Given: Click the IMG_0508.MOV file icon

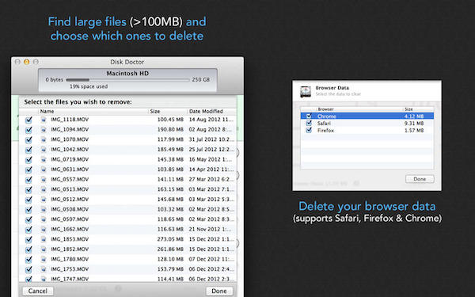Looking at the screenshot, I should [44, 209].
